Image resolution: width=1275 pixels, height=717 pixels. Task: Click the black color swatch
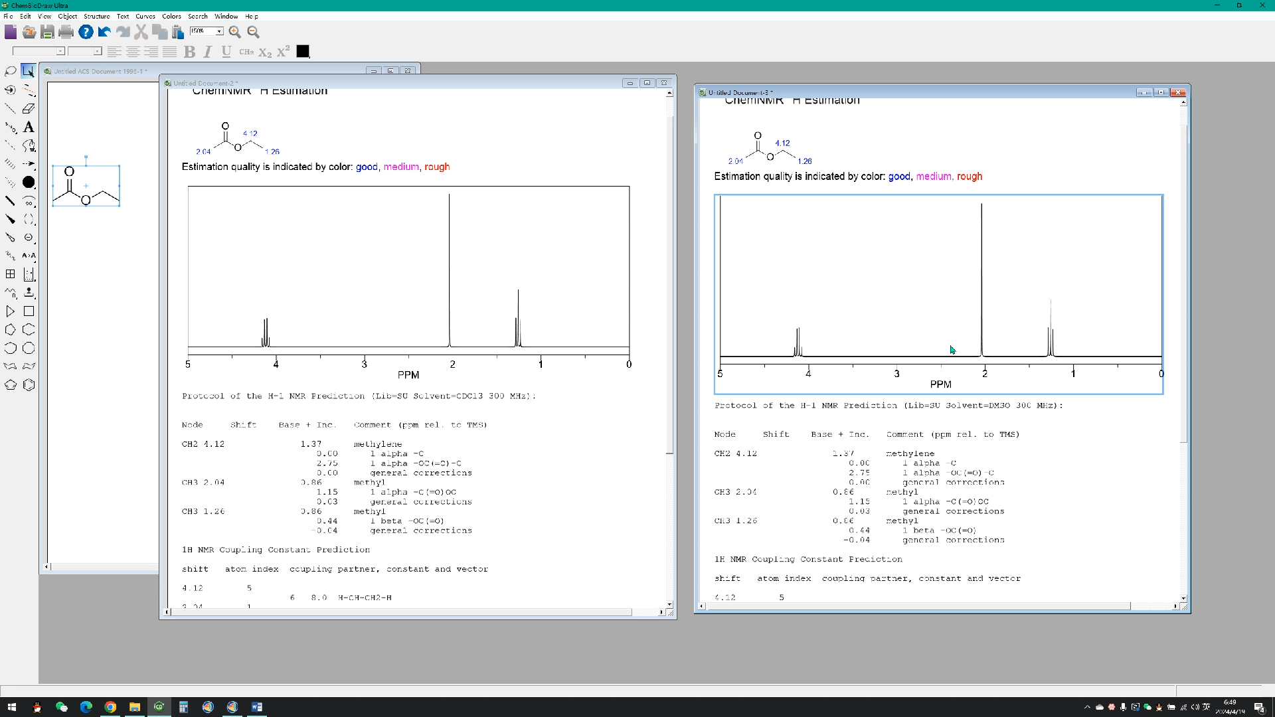tap(303, 52)
